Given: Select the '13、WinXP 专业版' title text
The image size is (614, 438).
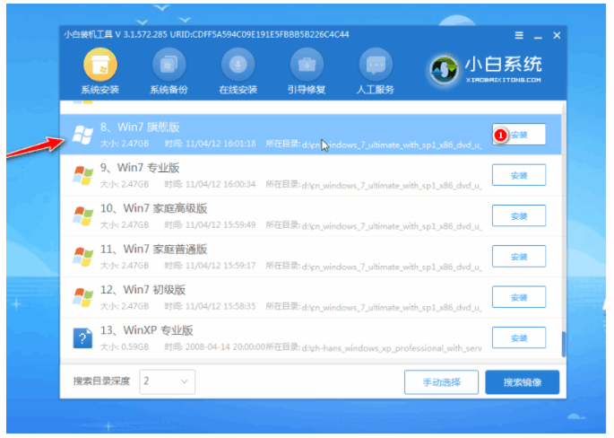Looking at the screenshot, I should click(146, 330).
